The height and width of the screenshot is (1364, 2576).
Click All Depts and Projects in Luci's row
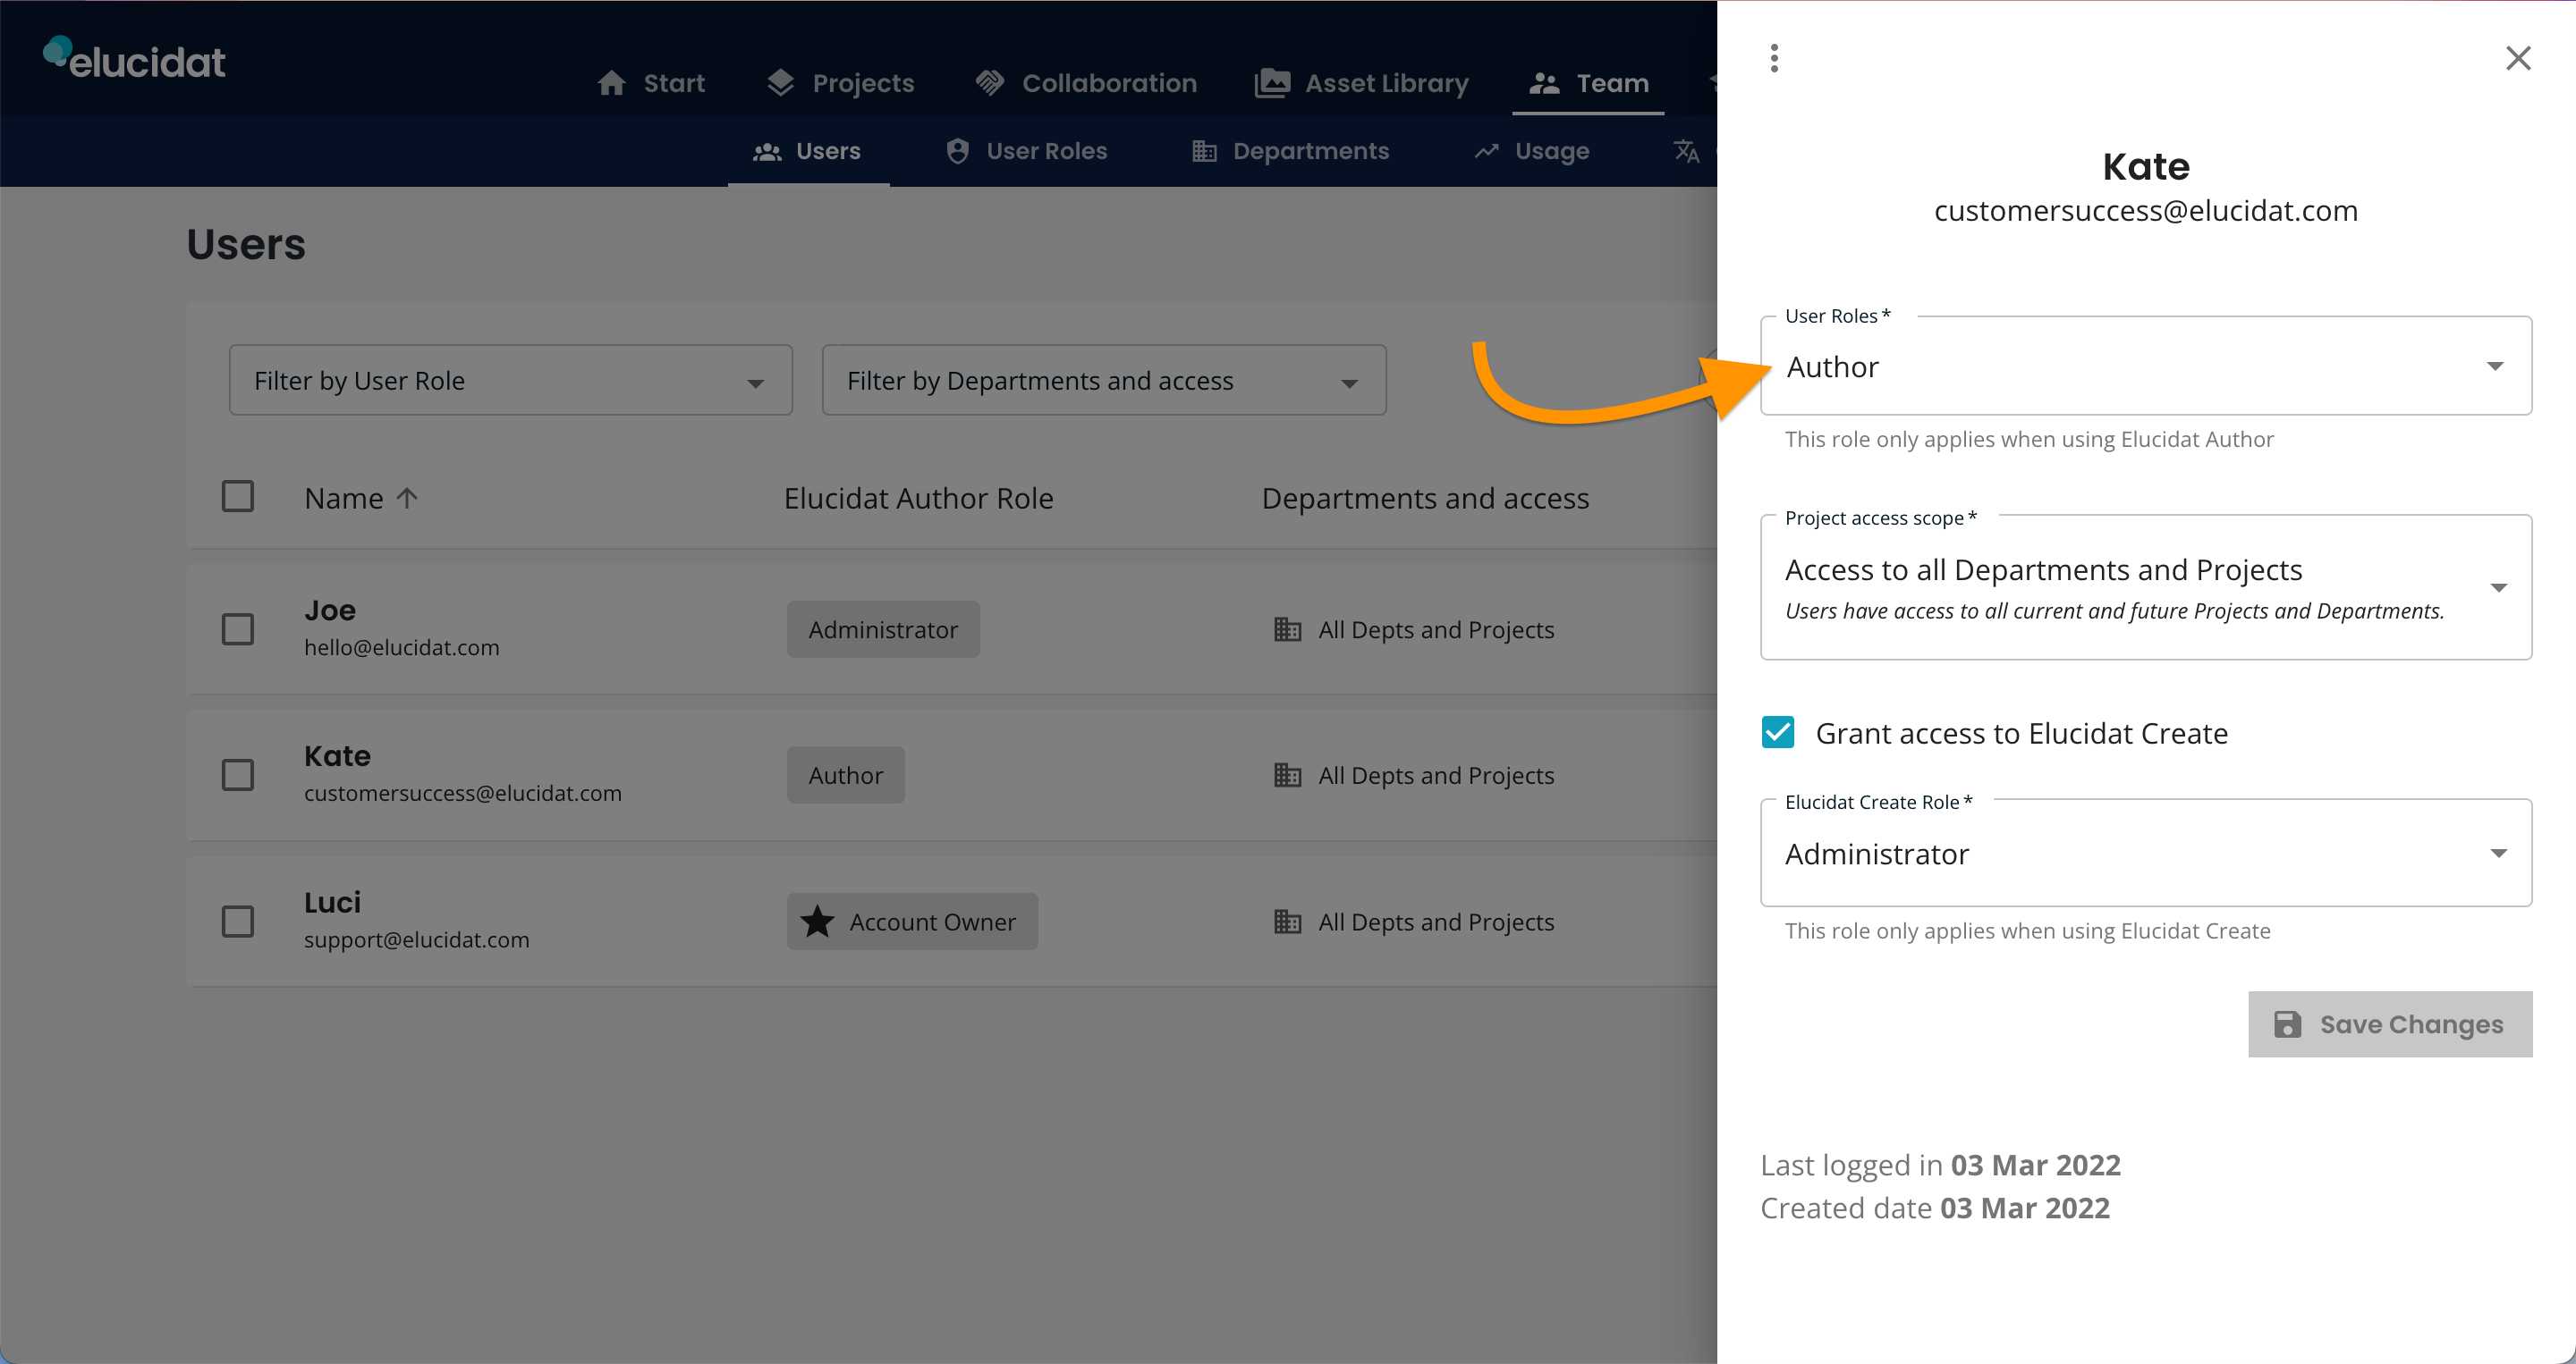(x=1436, y=922)
